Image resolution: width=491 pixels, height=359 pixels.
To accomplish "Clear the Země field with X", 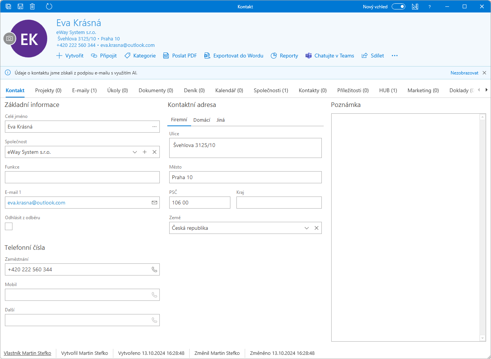I will (317, 228).
